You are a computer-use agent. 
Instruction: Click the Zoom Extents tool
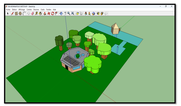coord(73,14)
